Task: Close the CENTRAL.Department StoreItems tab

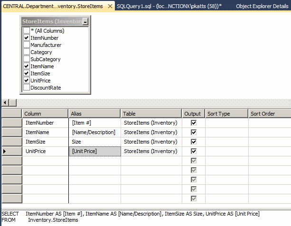Action: pyautogui.click(x=110, y=6)
